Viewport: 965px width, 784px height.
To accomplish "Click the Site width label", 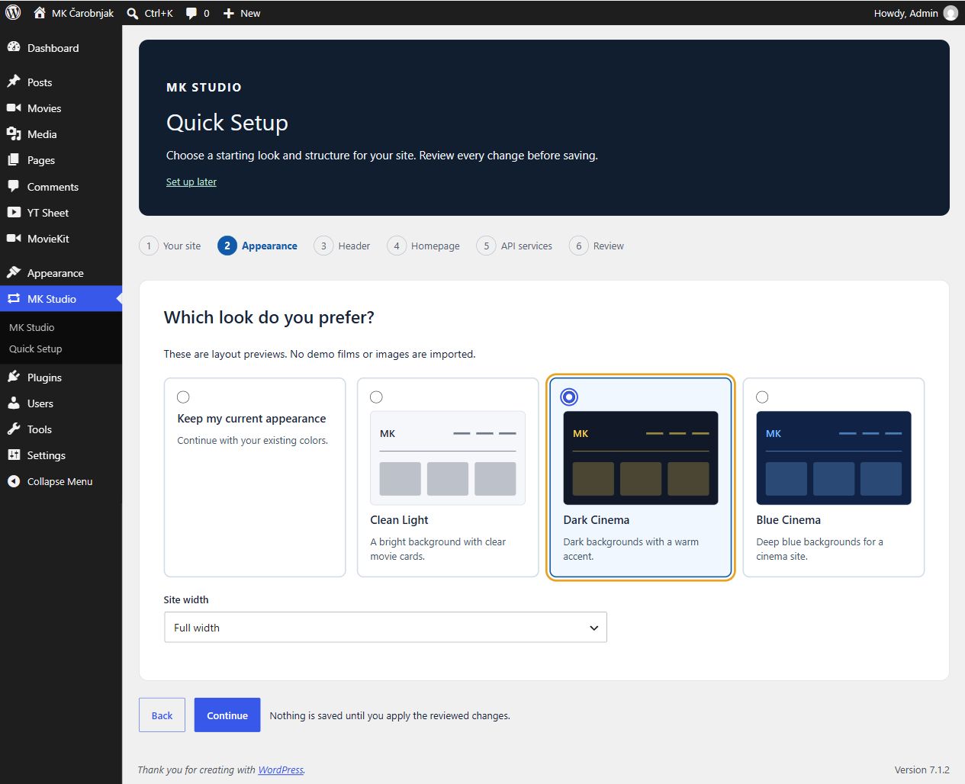I will point(186,599).
